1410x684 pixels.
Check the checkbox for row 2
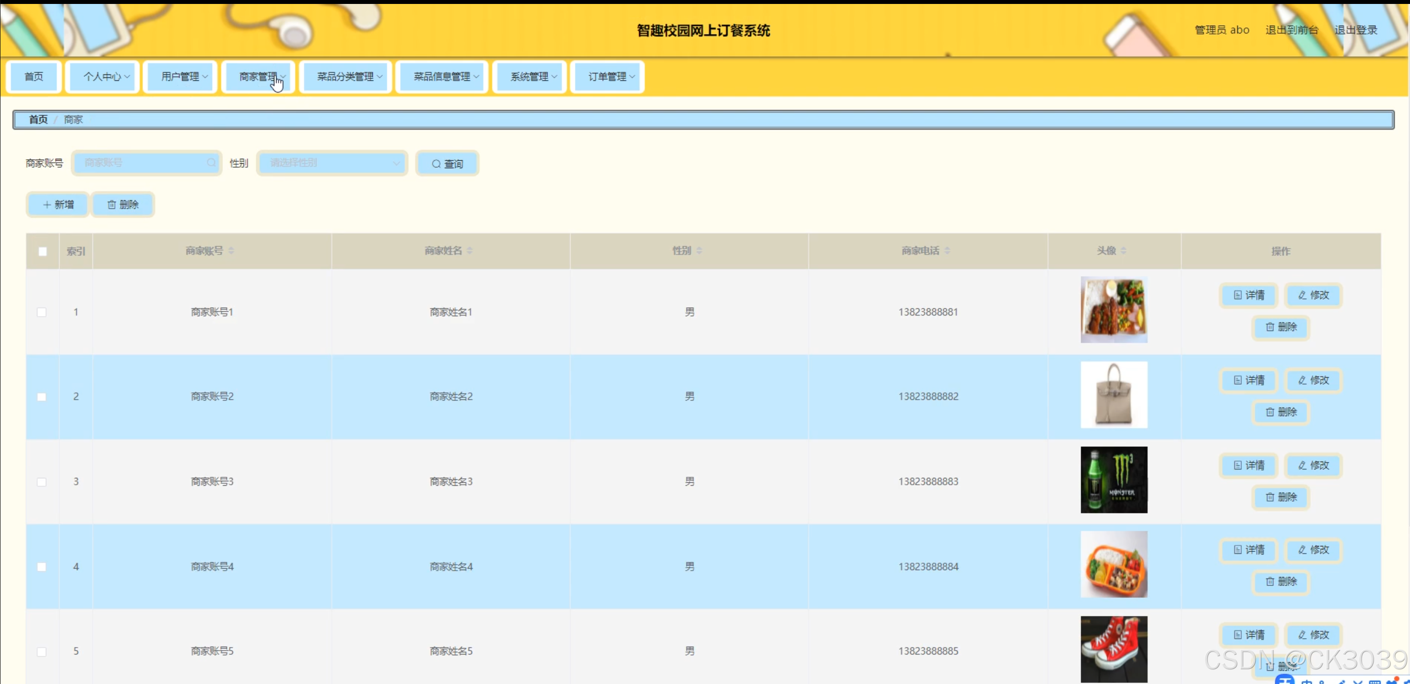41,396
